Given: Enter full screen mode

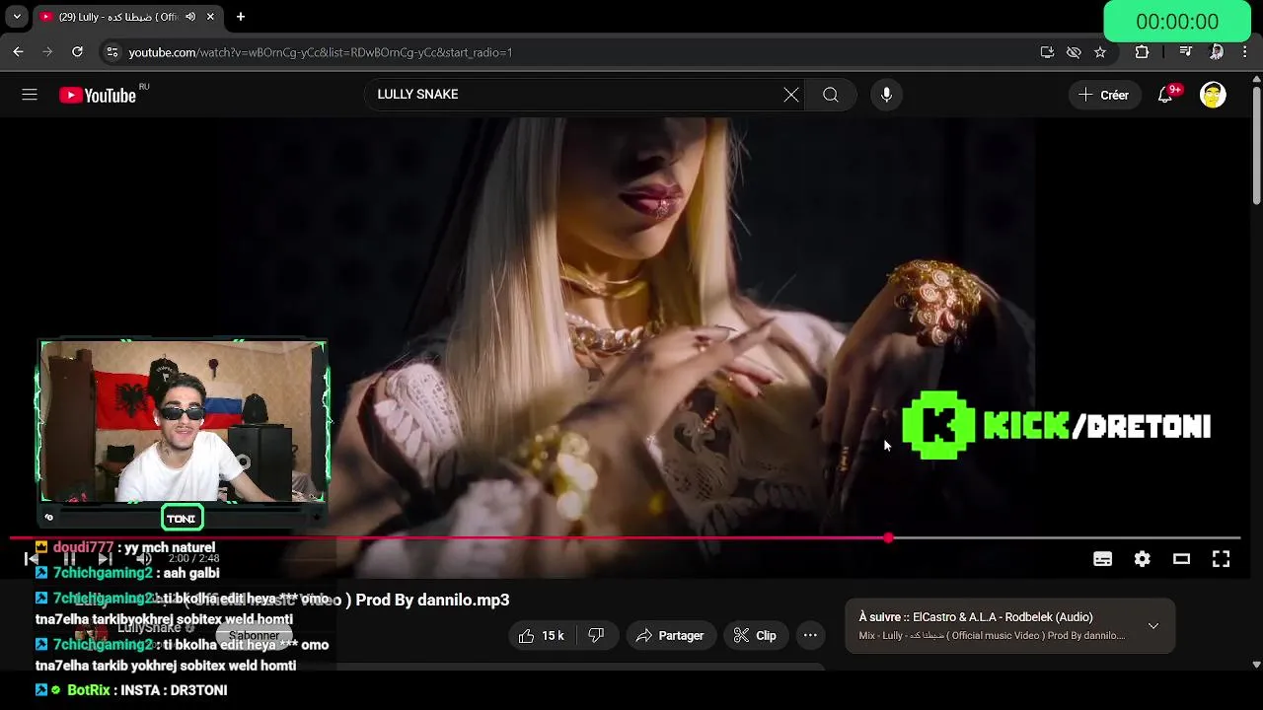Looking at the screenshot, I should (x=1221, y=559).
